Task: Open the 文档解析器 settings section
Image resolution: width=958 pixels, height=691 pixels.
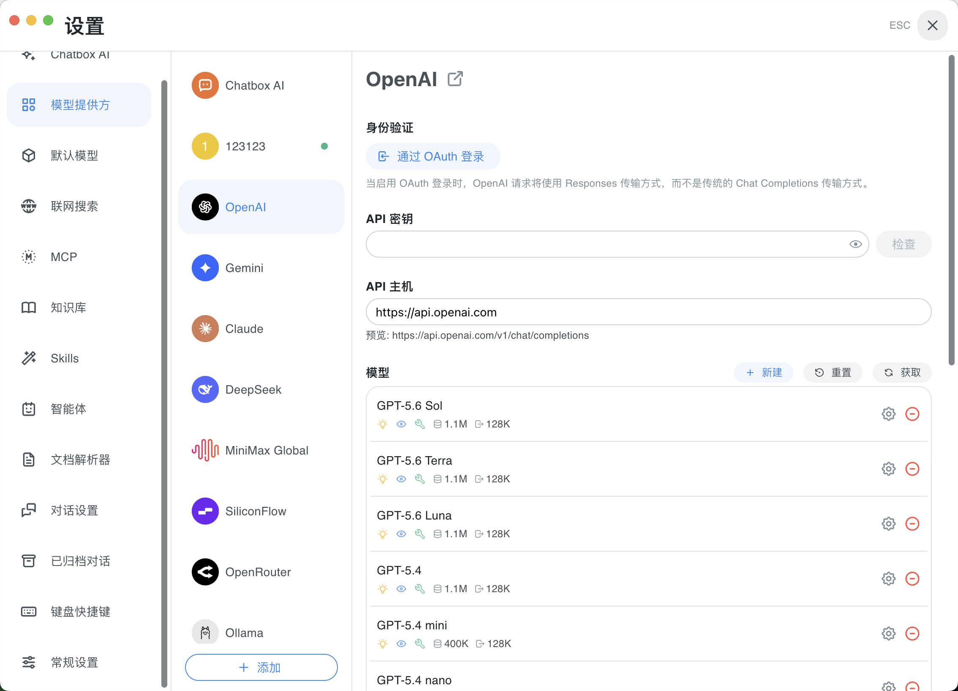Action: (79, 460)
